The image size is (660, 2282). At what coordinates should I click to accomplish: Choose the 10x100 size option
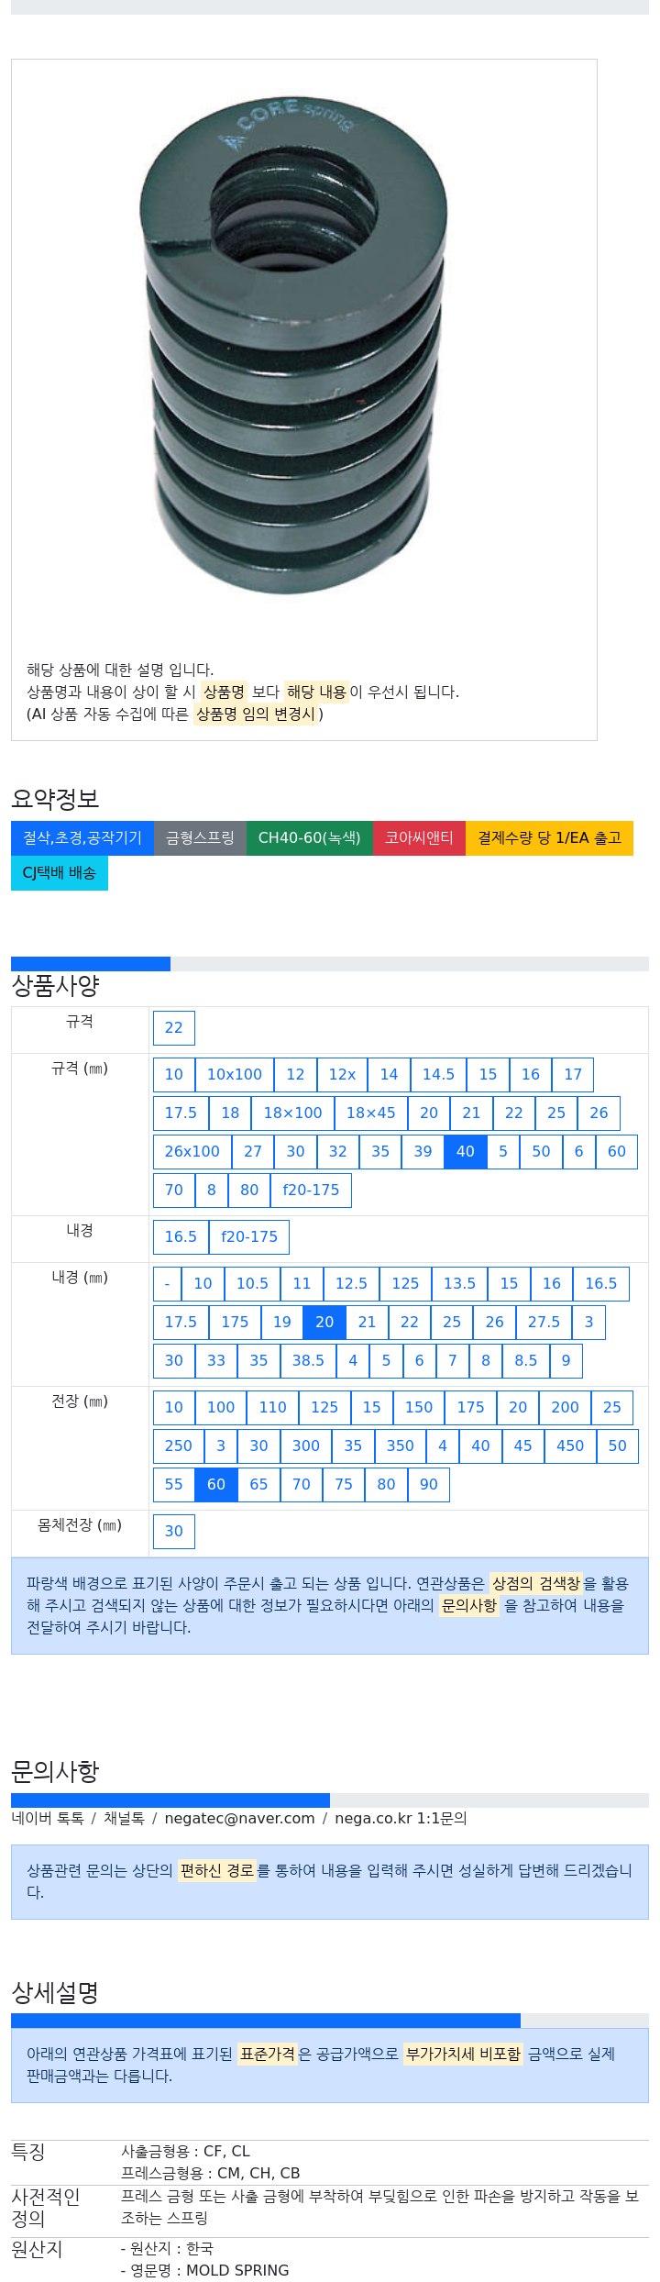235,1074
